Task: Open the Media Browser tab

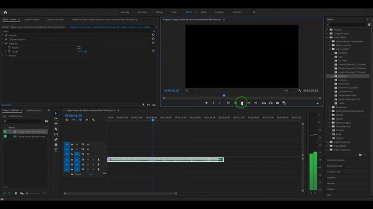Action: tap(34, 110)
